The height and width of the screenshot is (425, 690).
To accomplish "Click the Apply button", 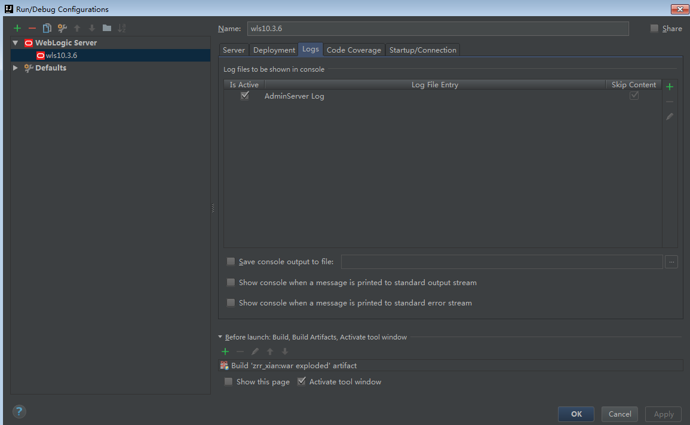I will tap(664, 414).
